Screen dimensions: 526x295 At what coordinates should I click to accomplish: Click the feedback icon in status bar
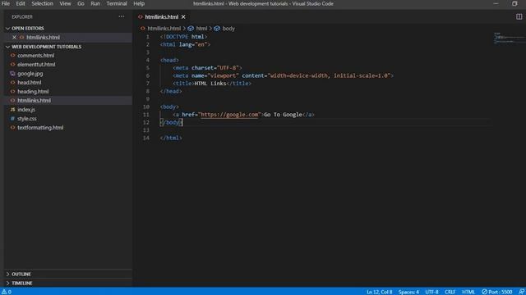521,292
